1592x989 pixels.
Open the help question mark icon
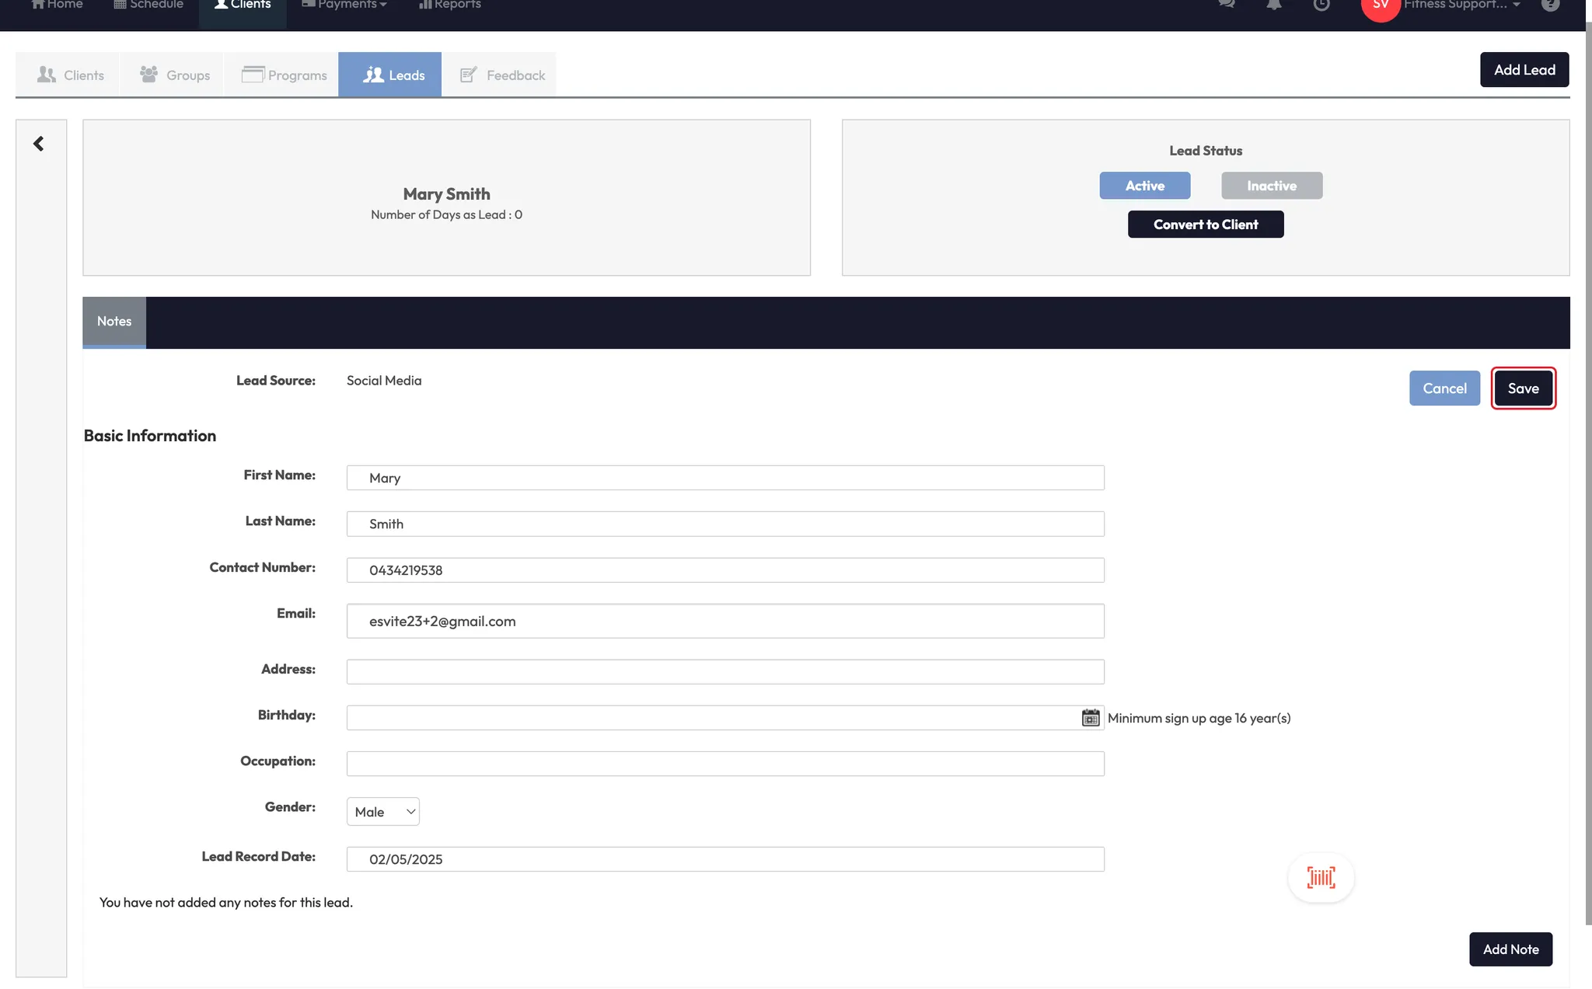pos(1550,5)
